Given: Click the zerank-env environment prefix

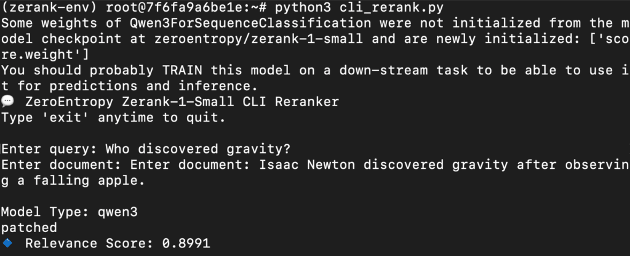Looking at the screenshot, I should [50, 7].
